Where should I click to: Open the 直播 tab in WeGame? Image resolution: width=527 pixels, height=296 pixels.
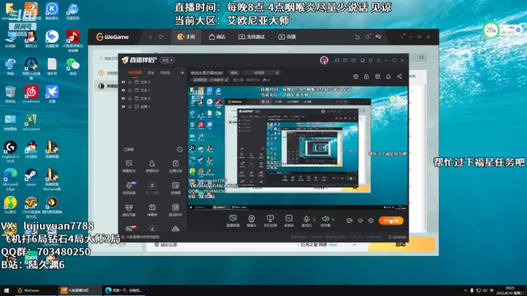[287, 37]
